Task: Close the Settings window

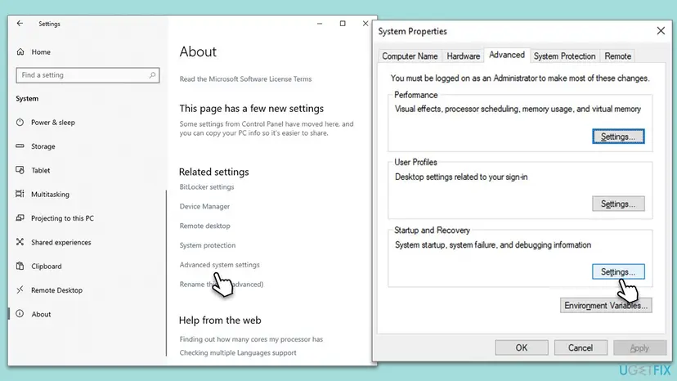Action: (365, 24)
